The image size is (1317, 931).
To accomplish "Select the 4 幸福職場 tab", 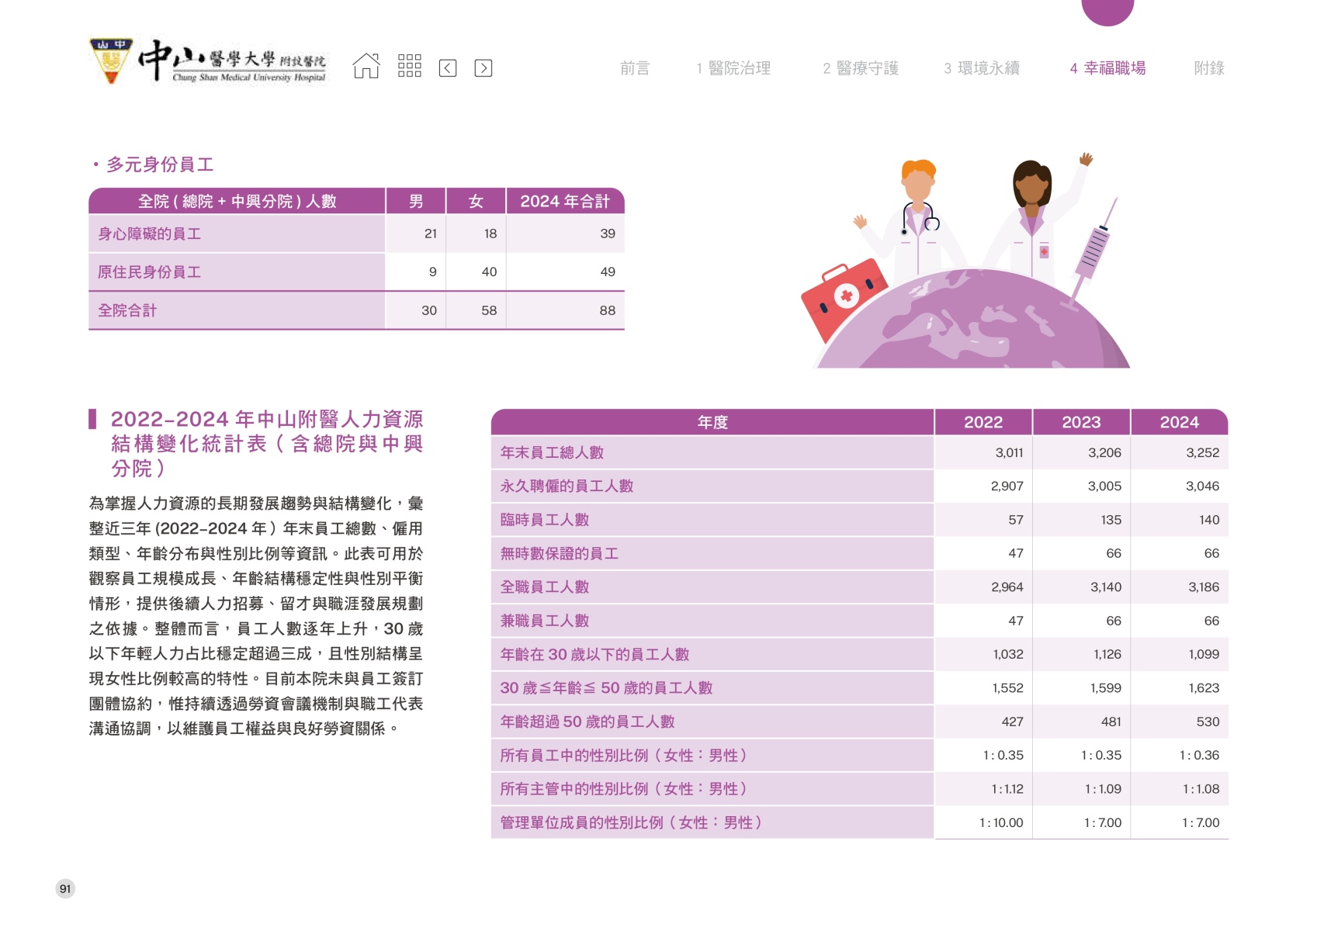I will 1107,68.
